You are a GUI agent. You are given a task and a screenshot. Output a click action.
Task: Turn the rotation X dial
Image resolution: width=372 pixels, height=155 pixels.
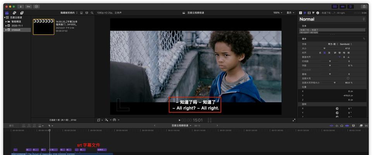click(337, 108)
